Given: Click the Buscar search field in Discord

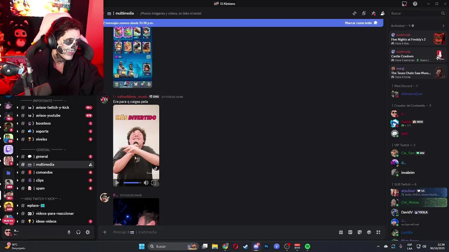Looking at the screenshot, I should 417,13.
